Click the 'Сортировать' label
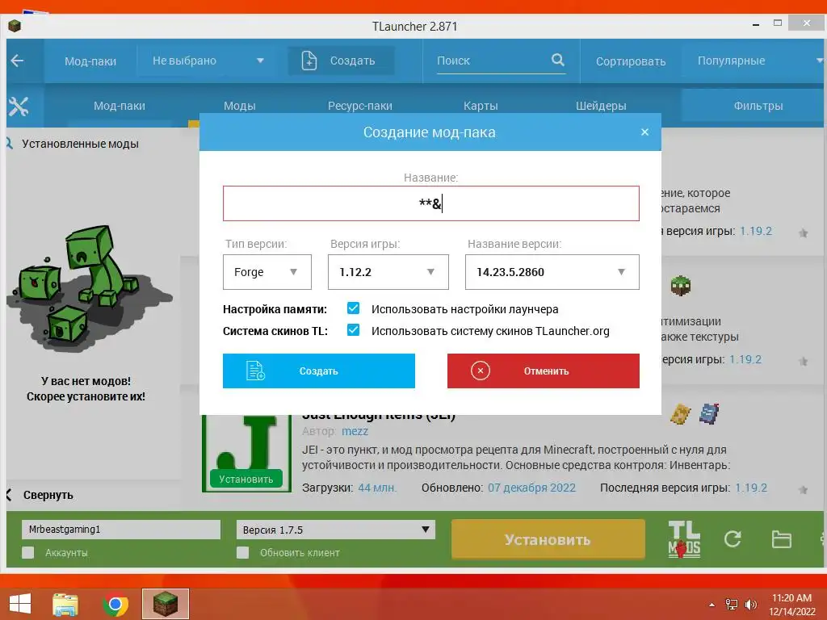 click(x=631, y=61)
